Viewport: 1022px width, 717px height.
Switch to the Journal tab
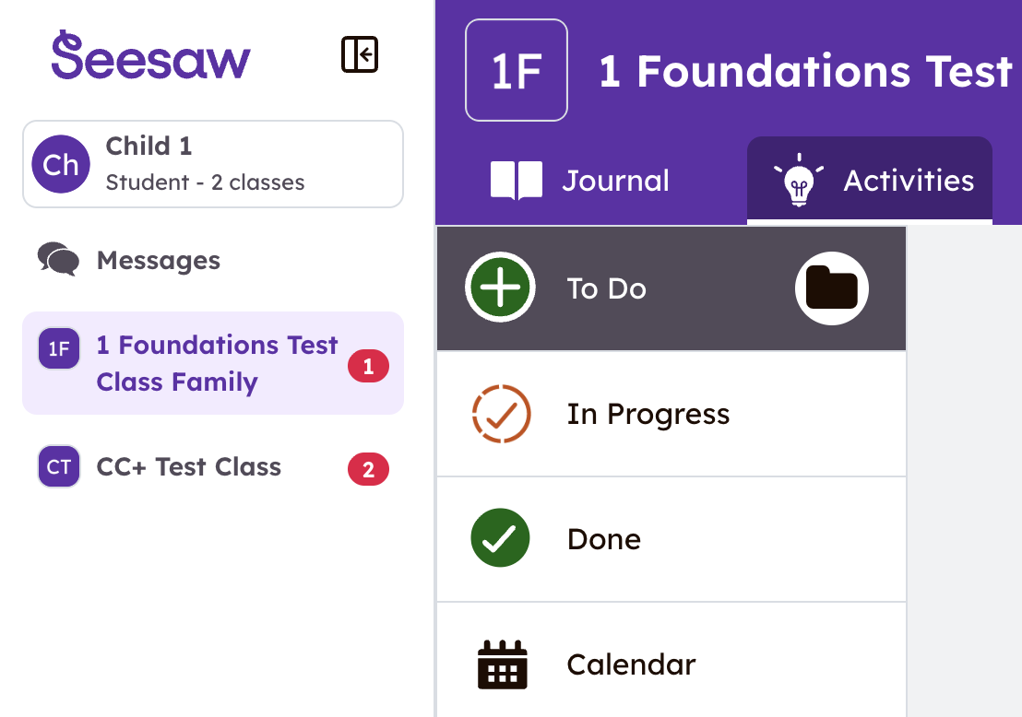coord(580,181)
